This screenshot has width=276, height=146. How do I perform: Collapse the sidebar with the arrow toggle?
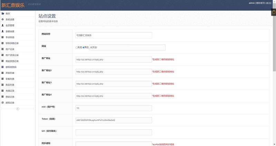18,109
